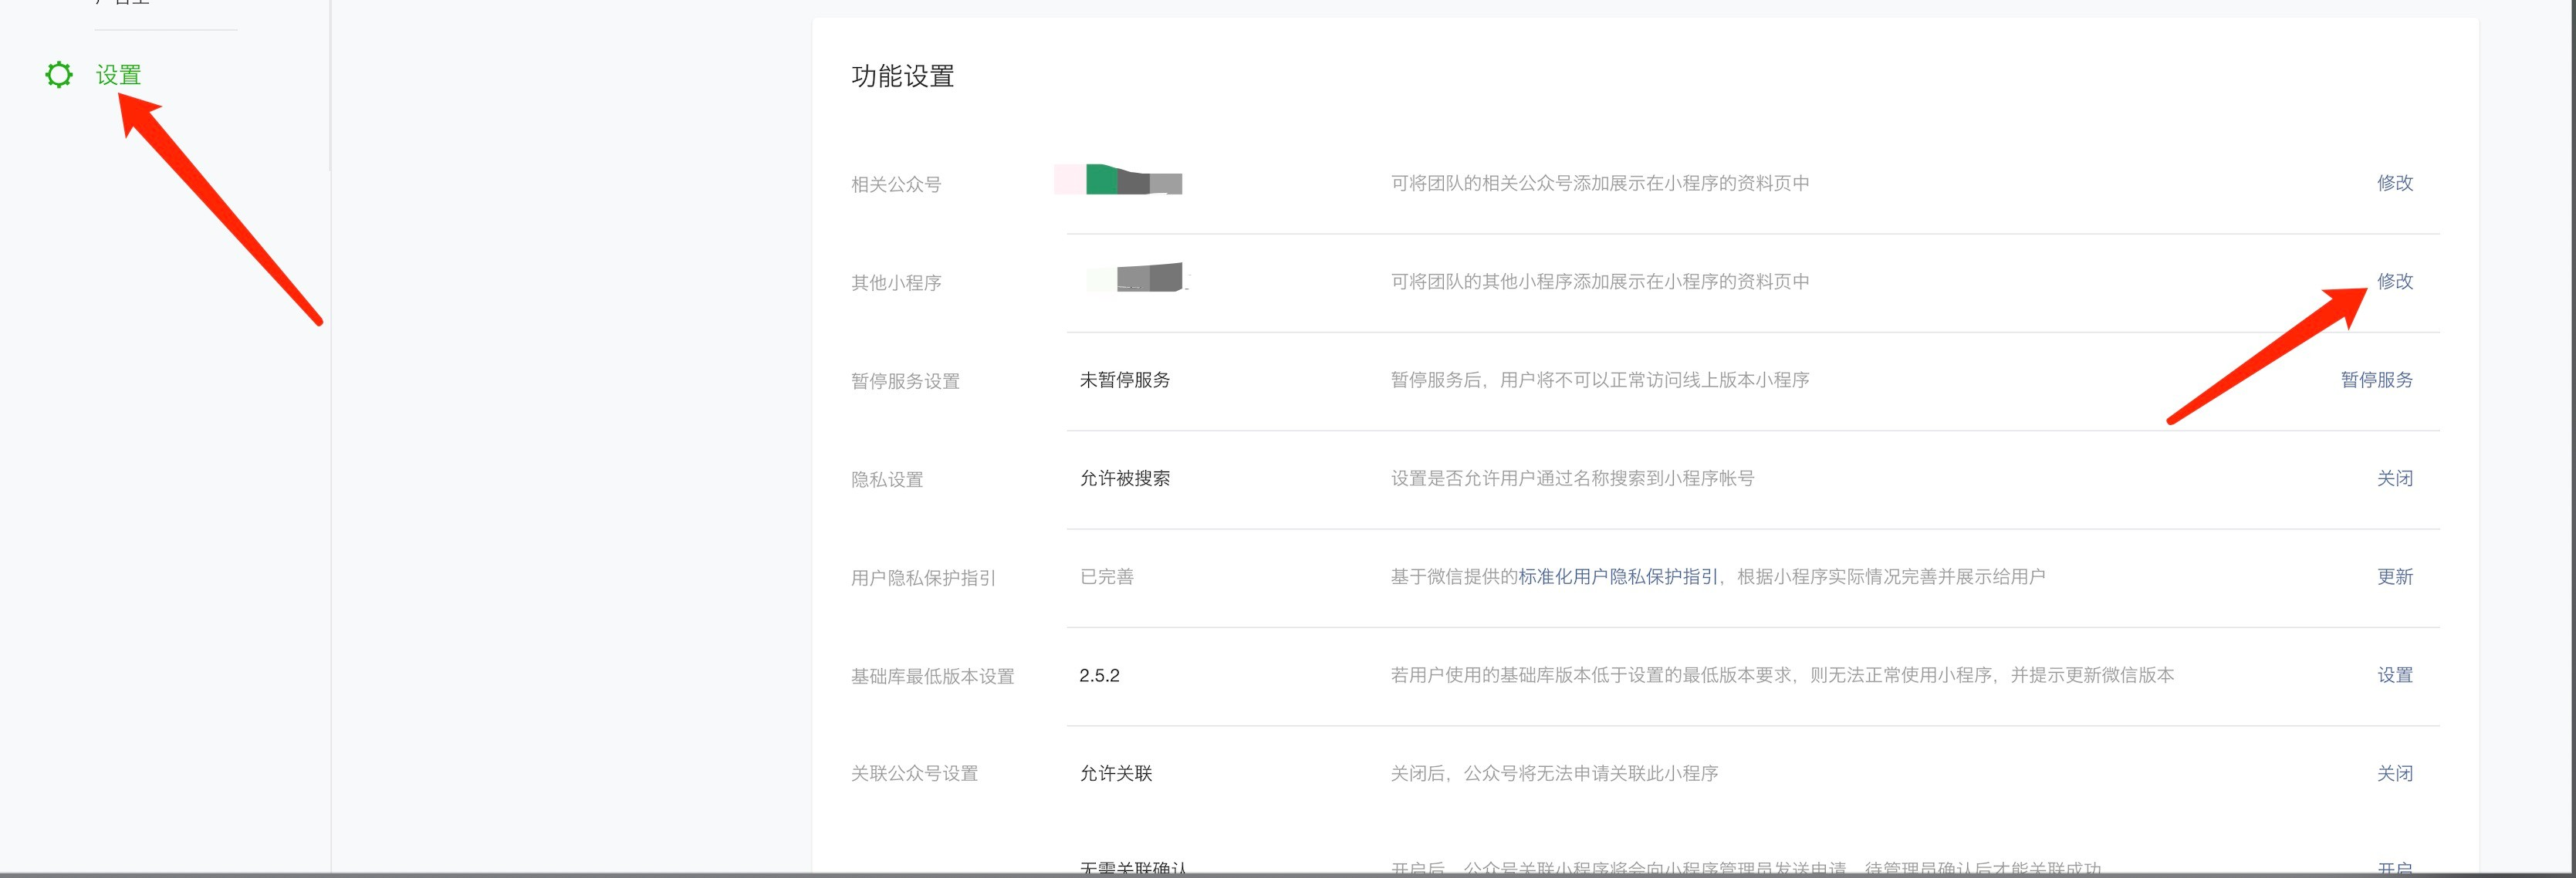Image resolution: width=2576 pixels, height=878 pixels.
Task: Open the 标准化用户隐私保护指引 hyperlink
Action: pyautogui.click(x=1617, y=577)
